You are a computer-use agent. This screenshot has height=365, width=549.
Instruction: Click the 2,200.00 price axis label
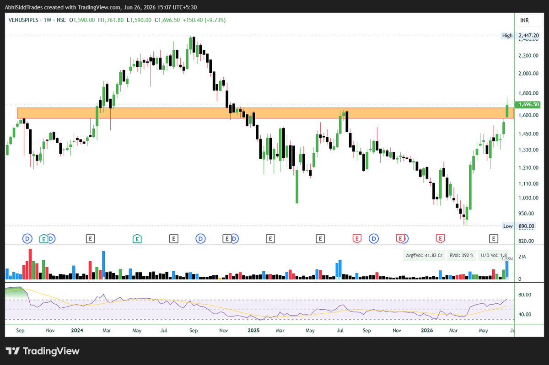pyautogui.click(x=528, y=55)
